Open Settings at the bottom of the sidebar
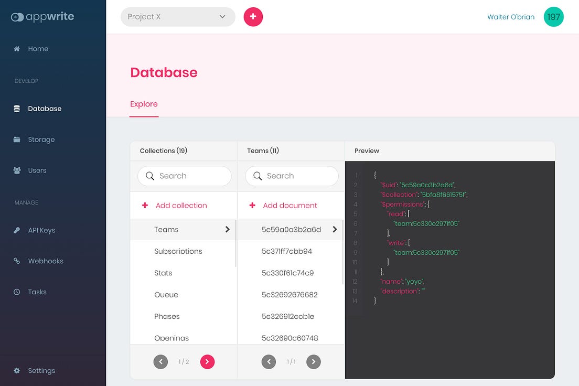Viewport: 579px width, 386px height. click(40, 370)
